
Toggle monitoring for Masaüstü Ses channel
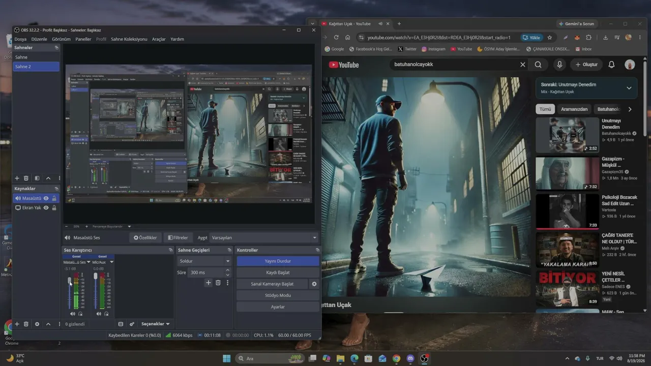pos(80,314)
